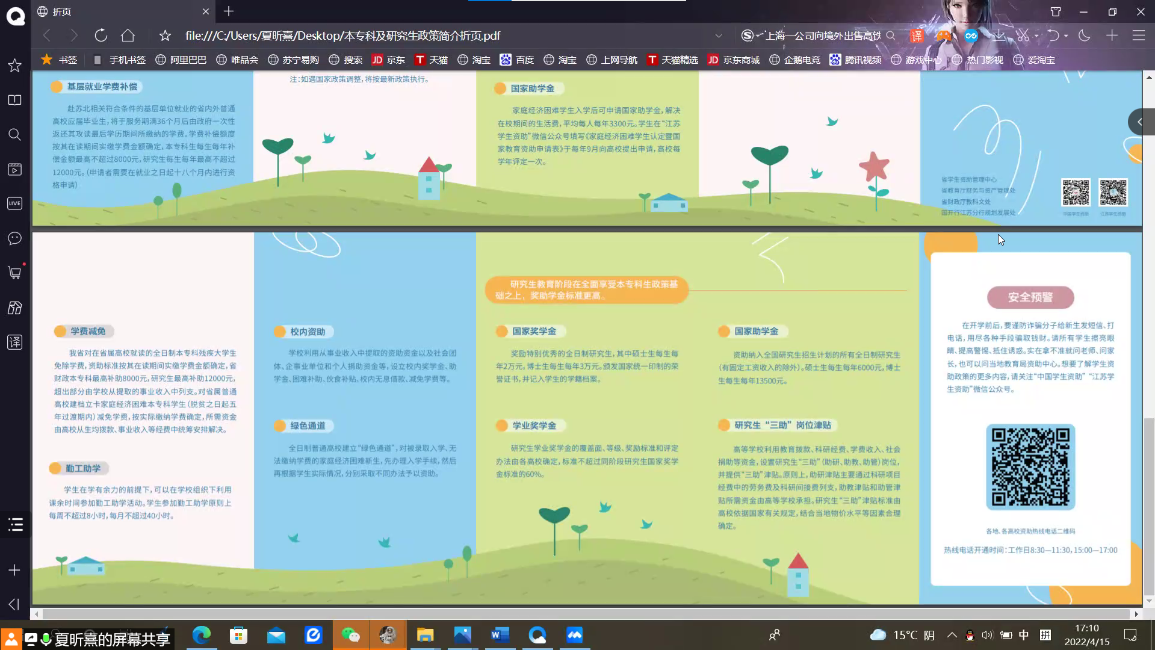
Task: Open the translate icon in toolbar
Action: tap(916, 36)
